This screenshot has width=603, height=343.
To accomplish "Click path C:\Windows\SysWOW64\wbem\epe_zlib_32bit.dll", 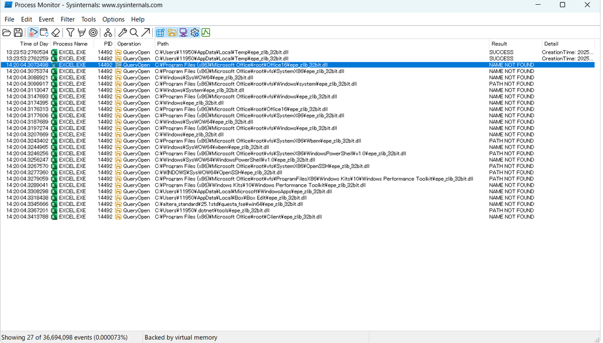I will [211, 147].
